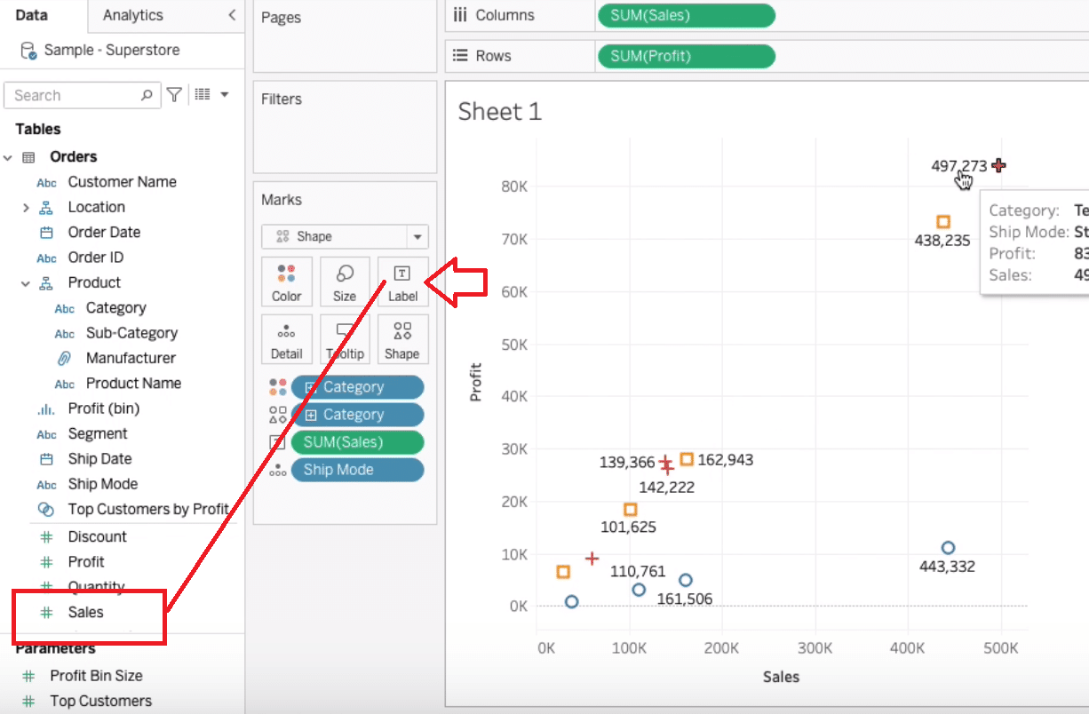The width and height of the screenshot is (1089, 714).
Task: Expand the plus on second Category pill
Action: click(310, 415)
